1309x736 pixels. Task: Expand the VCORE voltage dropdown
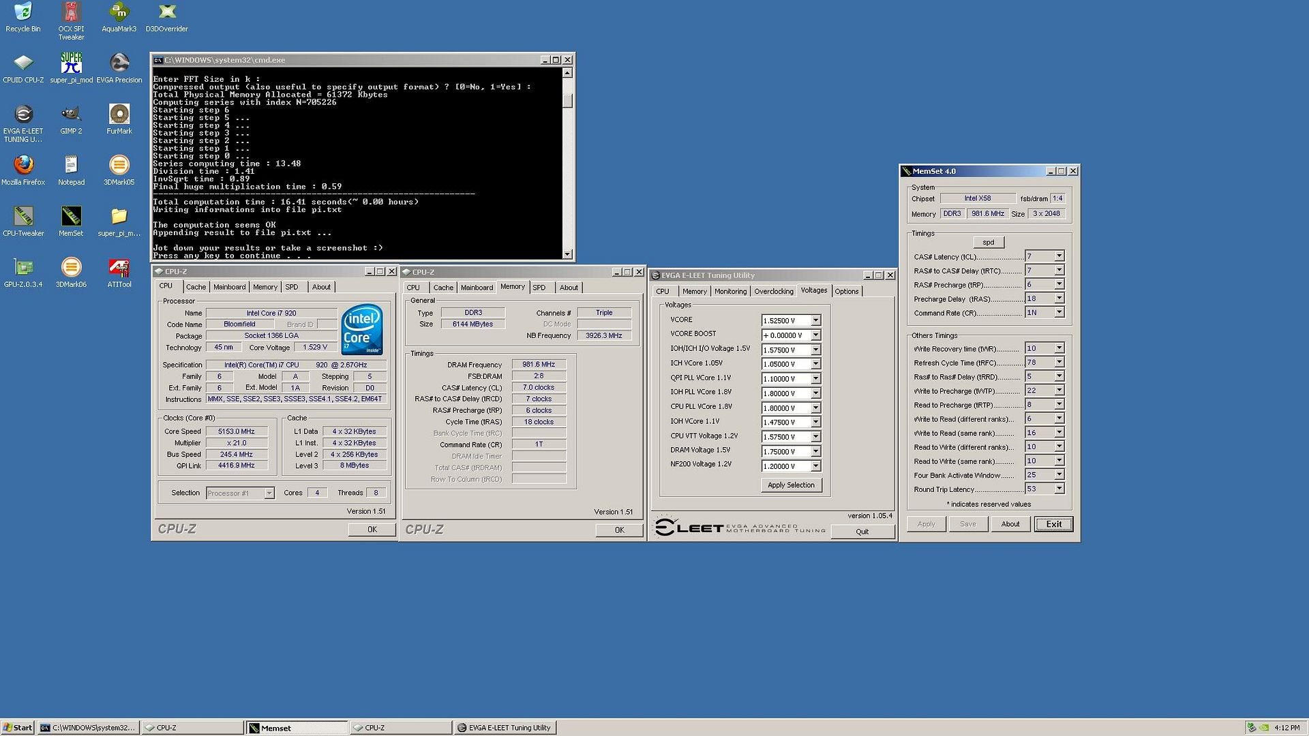click(815, 320)
